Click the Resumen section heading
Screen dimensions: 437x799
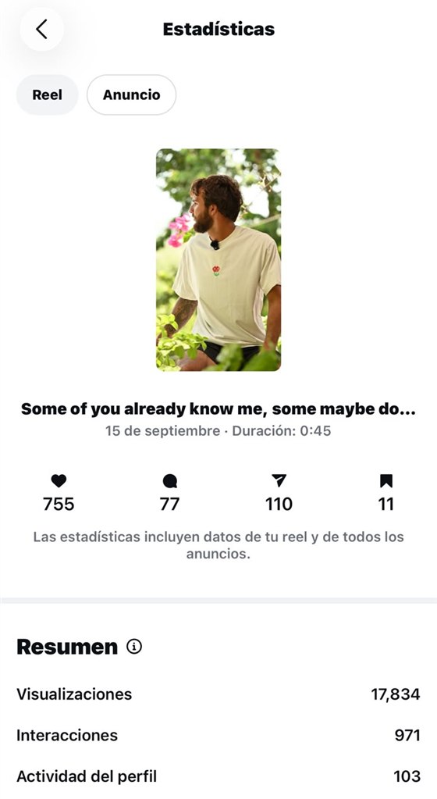pyautogui.click(x=67, y=647)
